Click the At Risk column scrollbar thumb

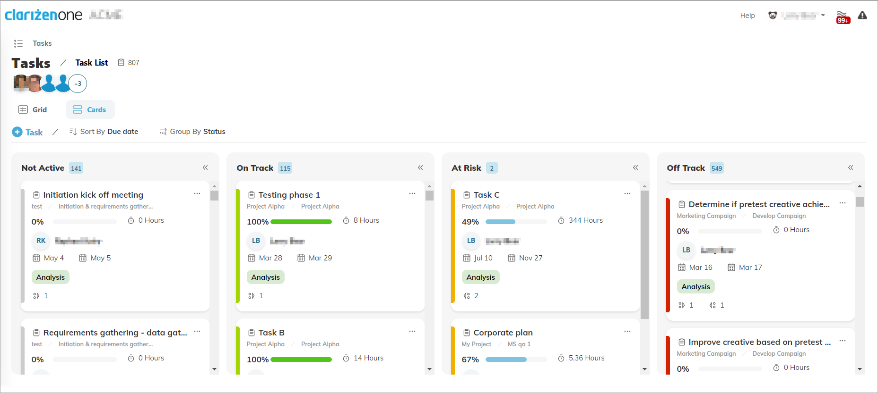644,255
